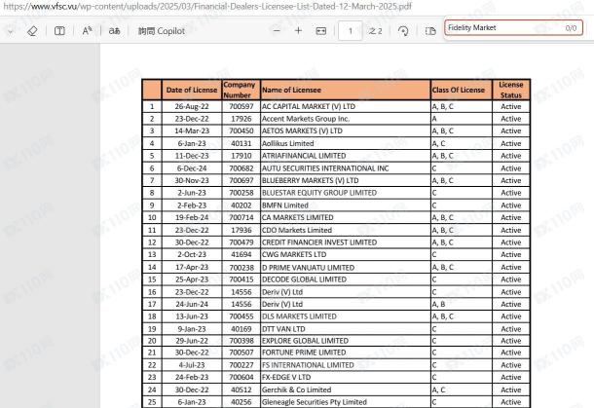The height and width of the screenshot is (408, 594).
Task: Click Active status of Aollikus Limited row
Action: click(510, 143)
